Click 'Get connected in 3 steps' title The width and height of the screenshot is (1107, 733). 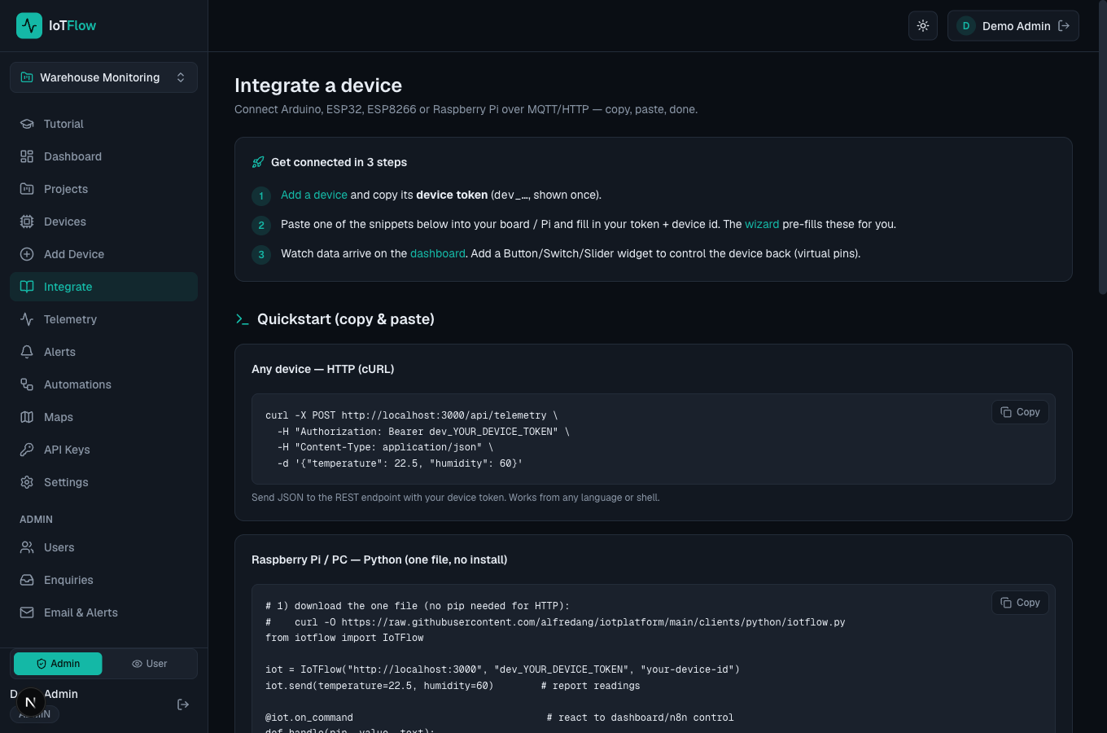[x=339, y=162]
